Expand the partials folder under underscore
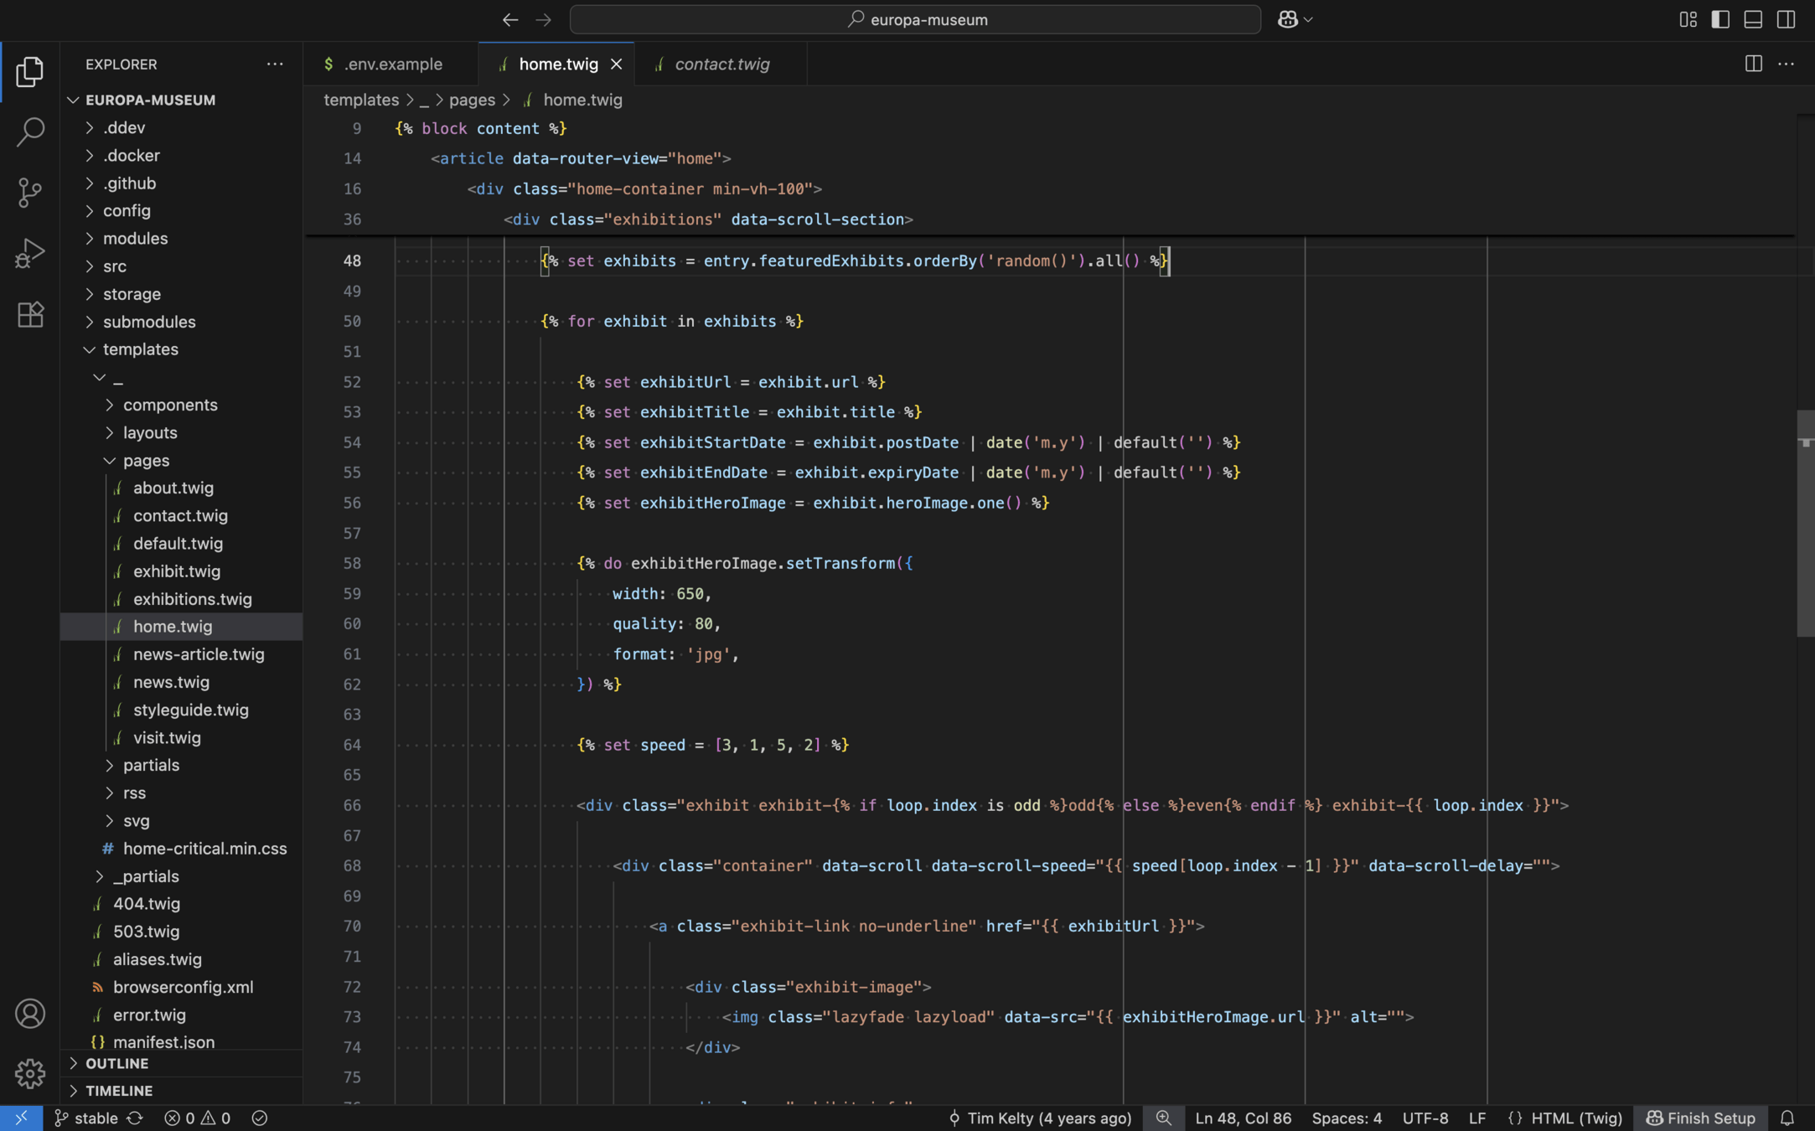1815x1131 pixels. [x=151, y=765]
